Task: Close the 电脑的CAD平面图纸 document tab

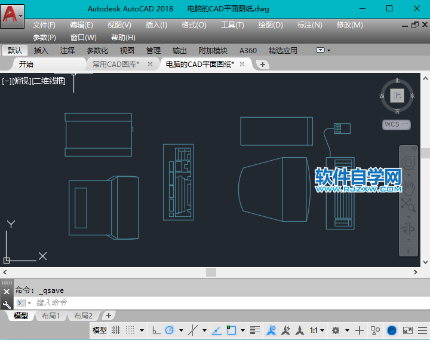Action: [242, 64]
